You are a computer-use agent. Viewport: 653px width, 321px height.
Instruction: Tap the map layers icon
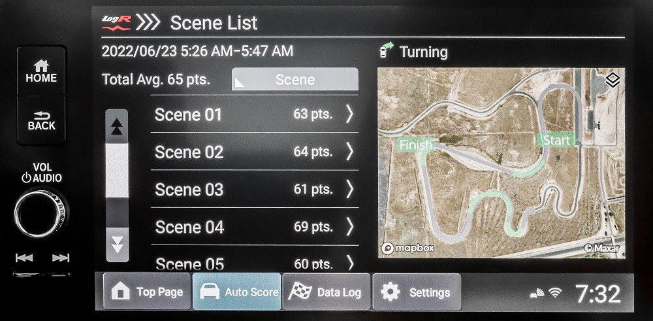[613, 80]
